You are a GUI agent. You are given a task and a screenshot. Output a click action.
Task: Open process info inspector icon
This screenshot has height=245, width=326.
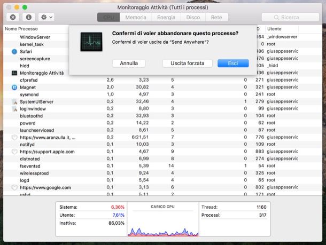(x=29, y=17)
